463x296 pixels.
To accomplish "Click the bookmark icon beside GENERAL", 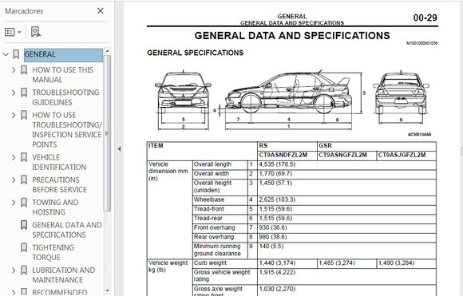I will [16, 54].
